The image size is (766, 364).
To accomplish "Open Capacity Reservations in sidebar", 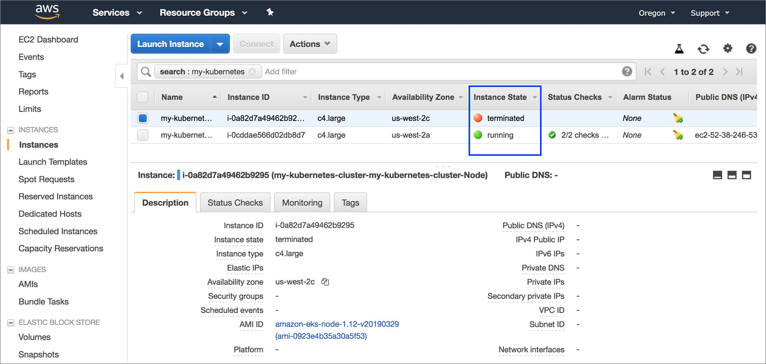I will pyautogui.click(x=61, y=249).
